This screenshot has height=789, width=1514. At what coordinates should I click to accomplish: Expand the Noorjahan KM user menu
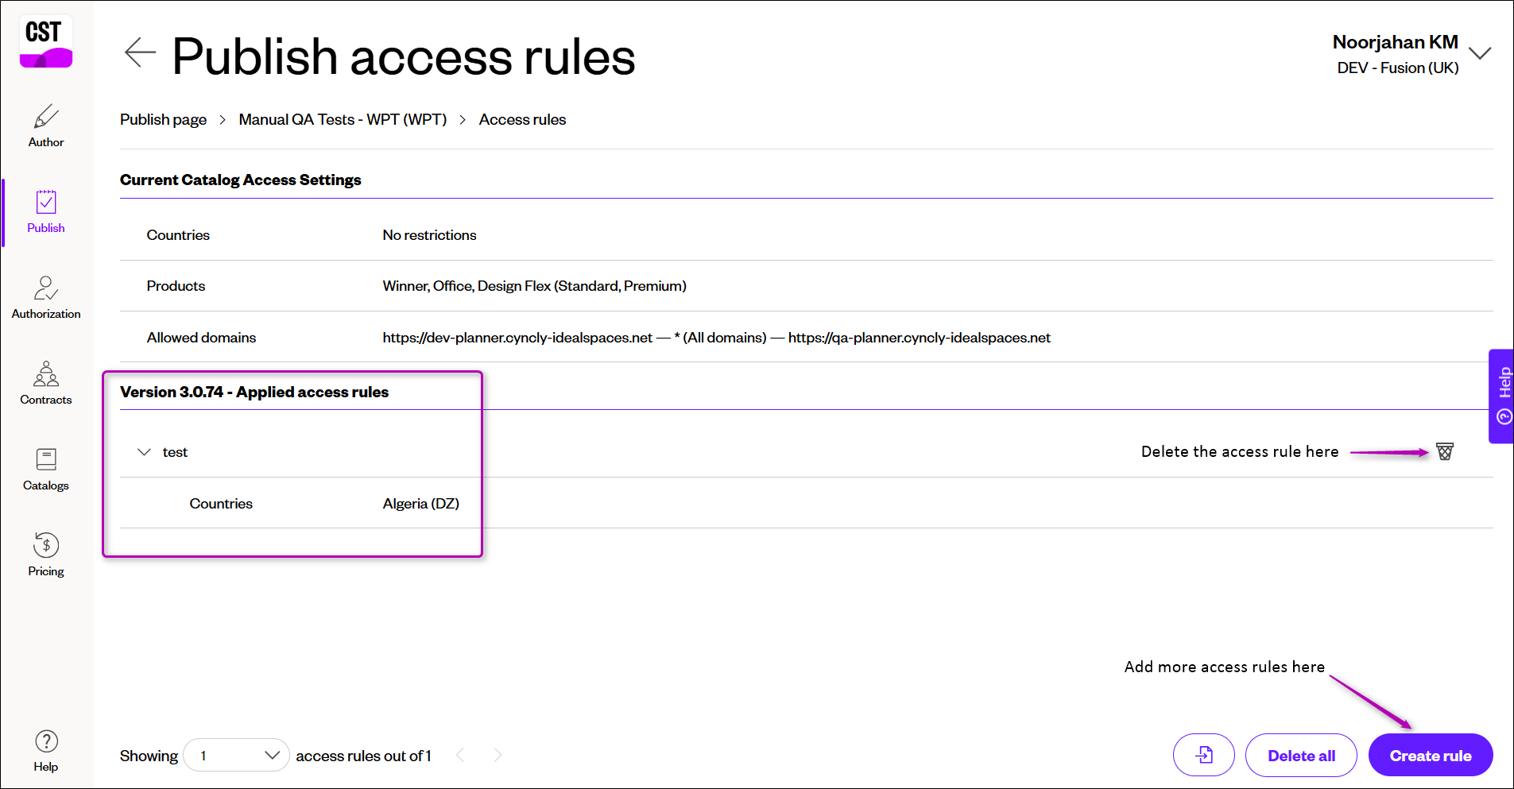(x=1480, y=53)
